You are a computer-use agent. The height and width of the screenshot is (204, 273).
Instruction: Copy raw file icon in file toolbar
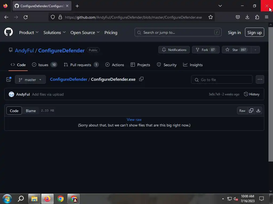[251, 110]
